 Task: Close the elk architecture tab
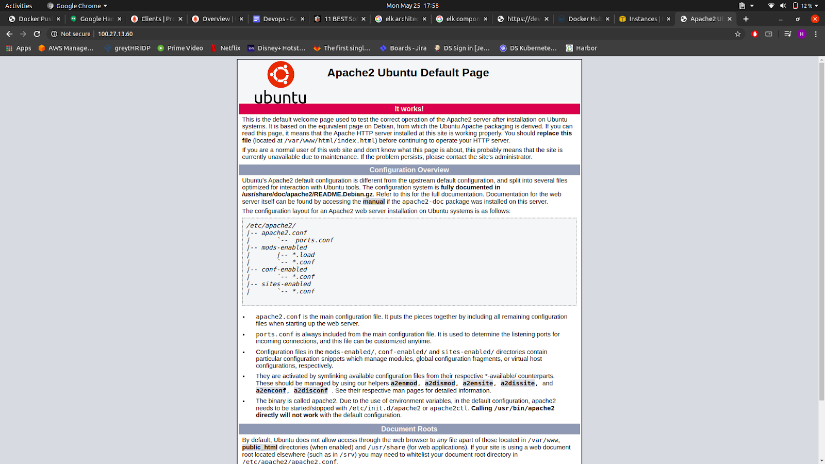424,19
